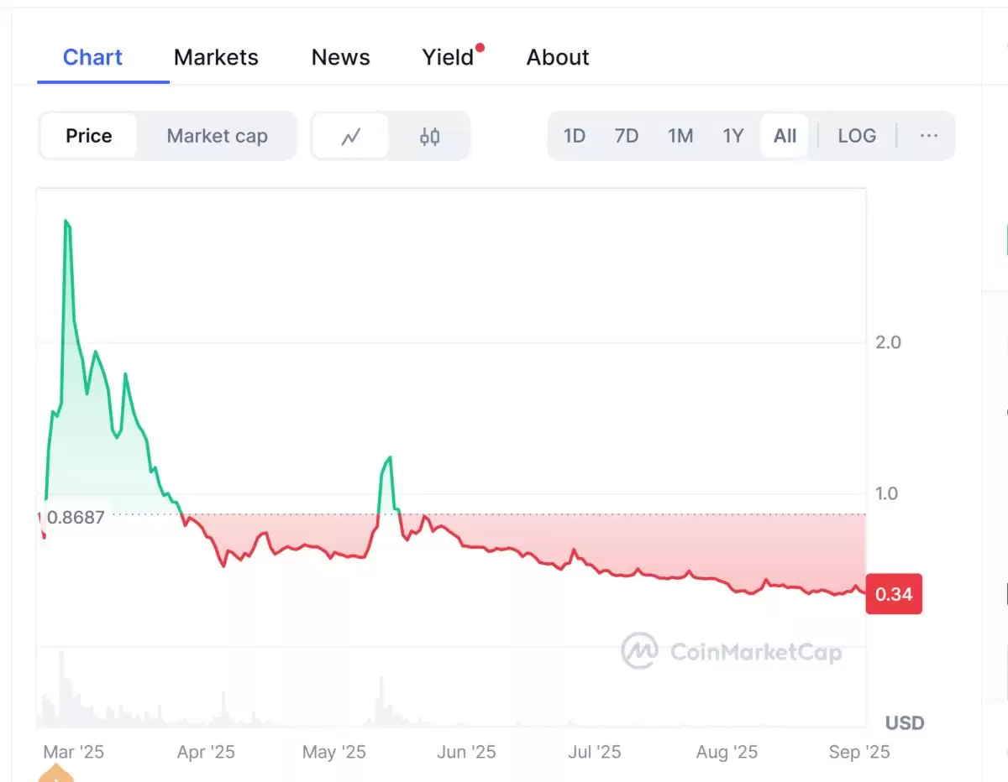
Task: Click the CoinMarketCap watermark logo
Action: pyautogui.click(x=732, y=651)
